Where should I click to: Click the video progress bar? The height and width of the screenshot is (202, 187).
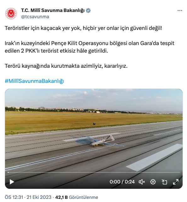94,172
